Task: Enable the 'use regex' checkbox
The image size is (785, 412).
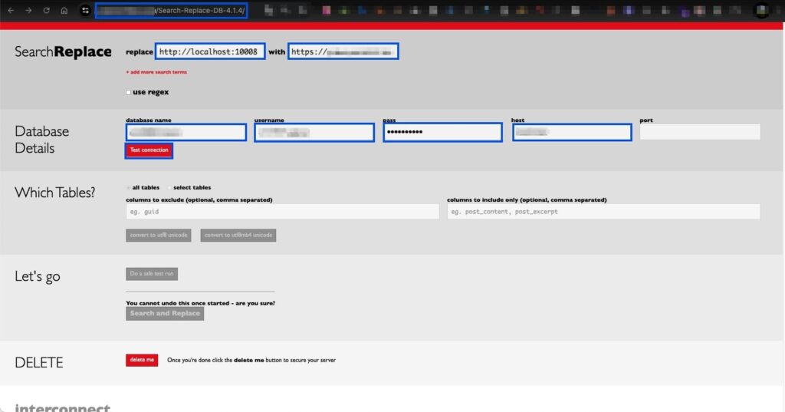Action: pos(129,92)
